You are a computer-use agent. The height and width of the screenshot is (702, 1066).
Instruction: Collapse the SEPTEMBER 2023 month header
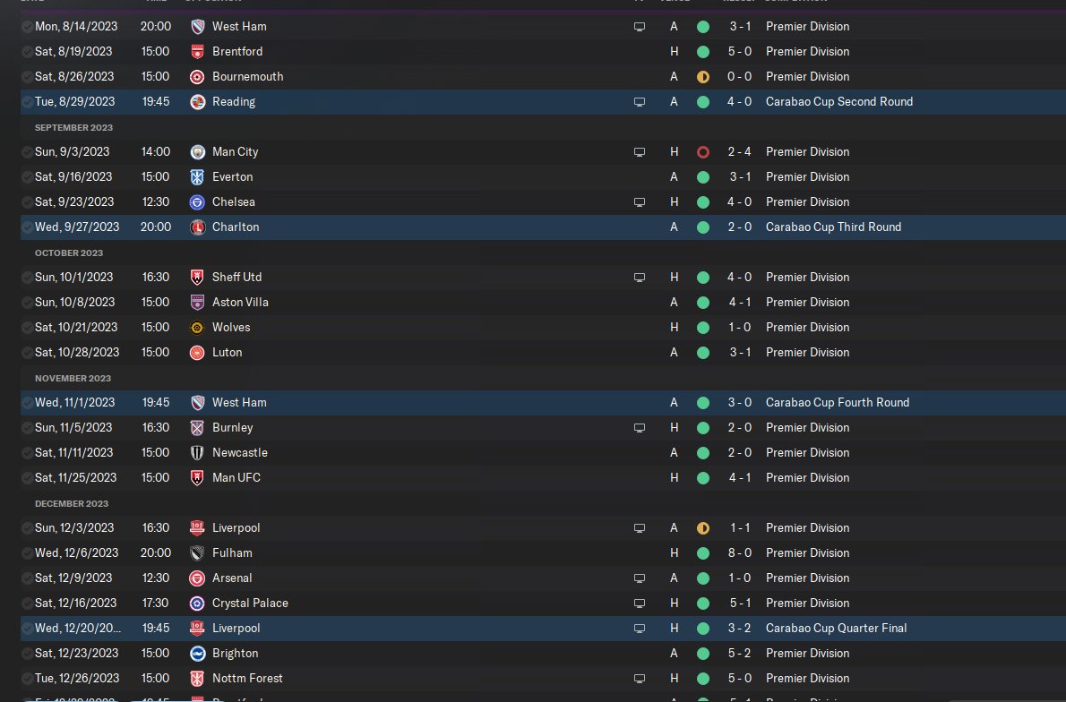point(73,128)
